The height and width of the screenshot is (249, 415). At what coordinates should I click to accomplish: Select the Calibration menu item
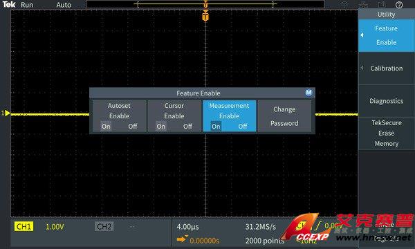pyautogui.click(x=387, y=68)
